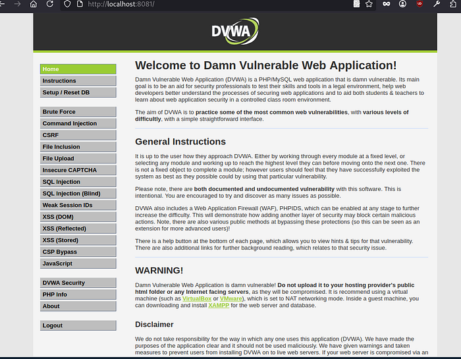Open the XSS (Stored) module
461x359 pixels.
point(78,240)
